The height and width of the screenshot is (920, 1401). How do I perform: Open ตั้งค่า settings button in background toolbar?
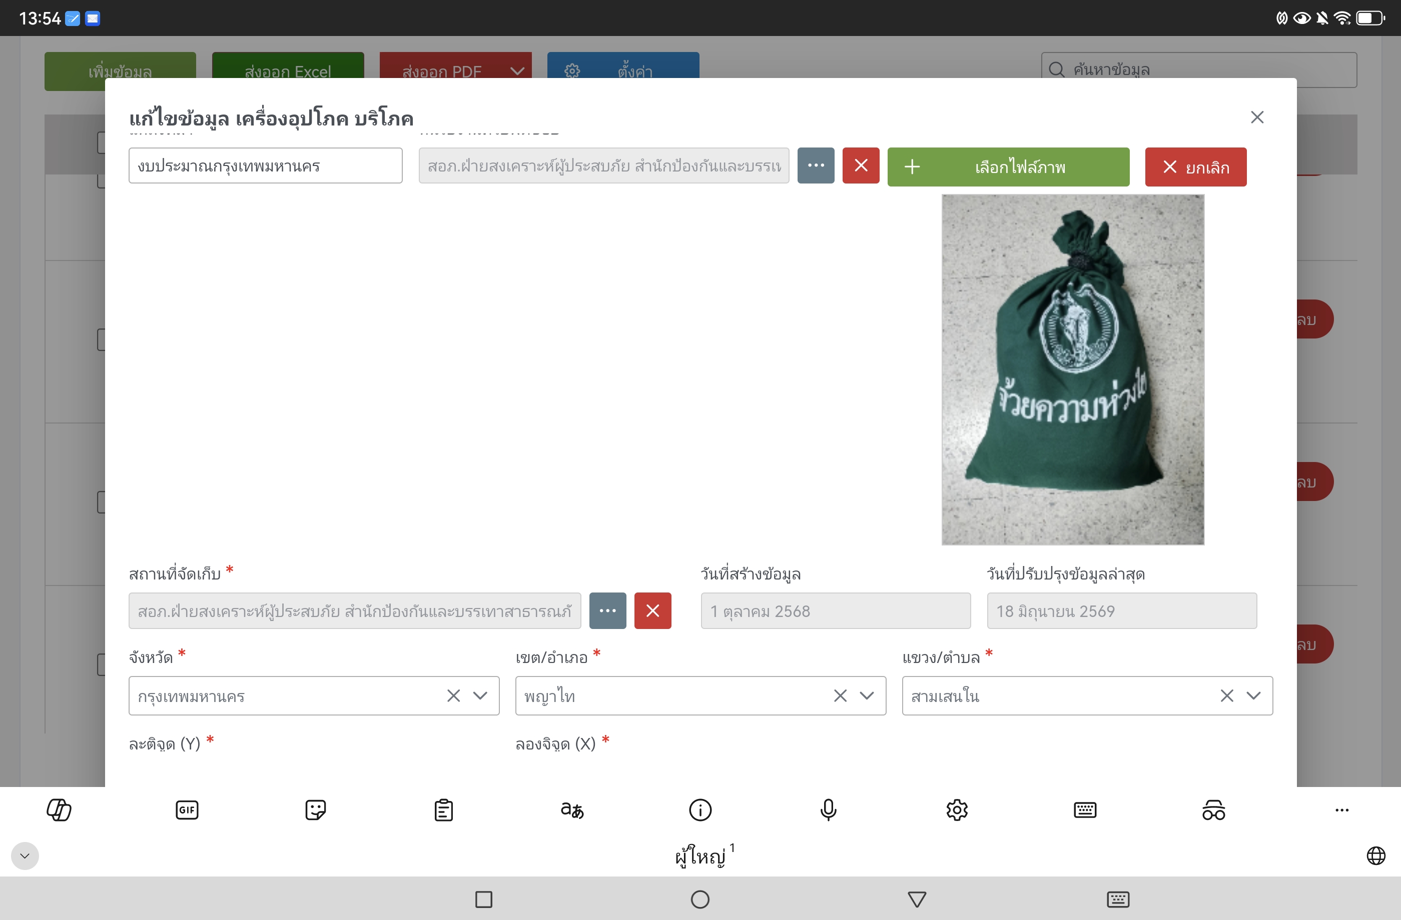(623, 71)
